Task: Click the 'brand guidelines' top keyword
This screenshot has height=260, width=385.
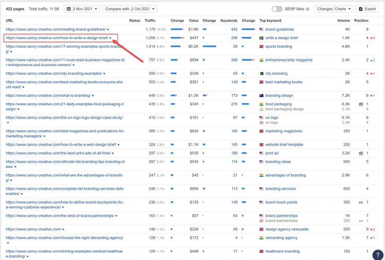Action: point(279,29)
